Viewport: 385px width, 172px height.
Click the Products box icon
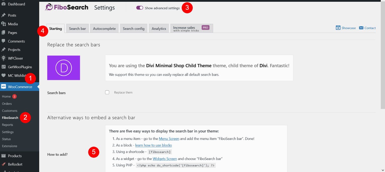coord(4,156)
